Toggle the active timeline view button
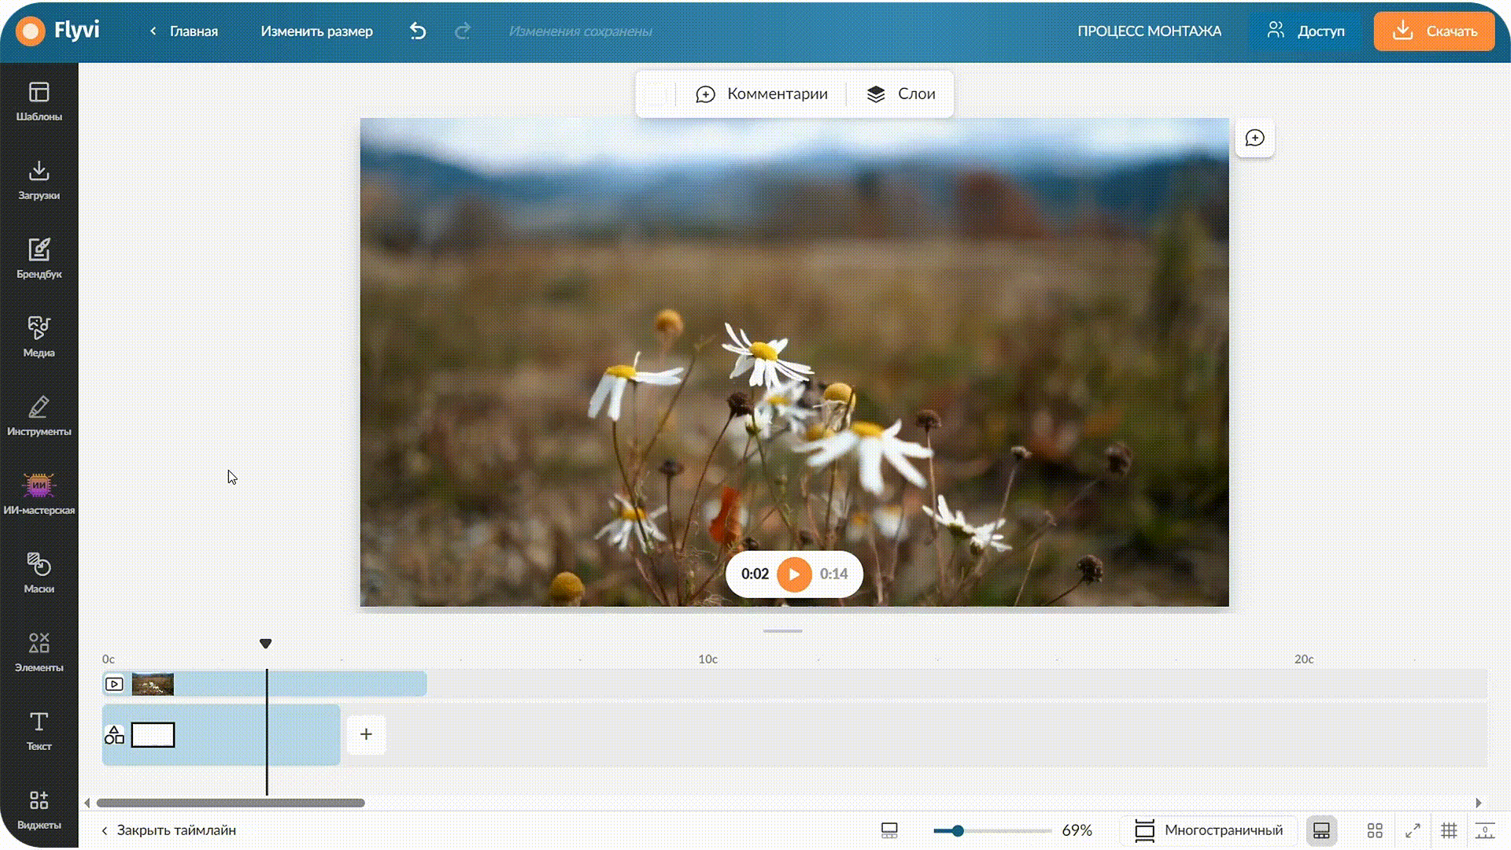Screen dimensions: 1511x850 click(1321, 830)
